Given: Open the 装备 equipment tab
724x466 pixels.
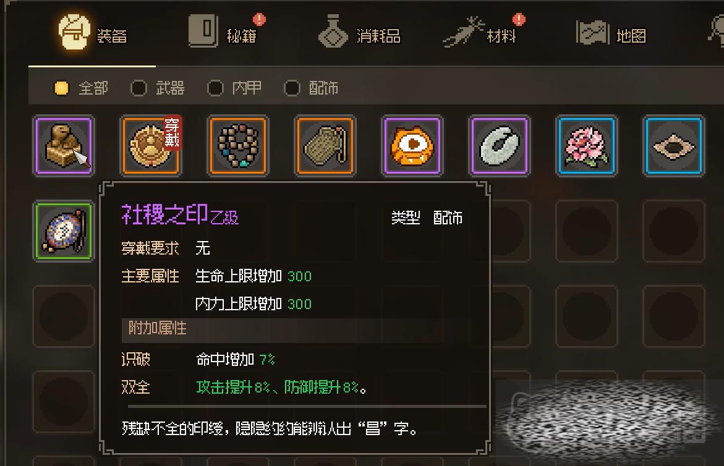Looking at the screenshot, I should click(92, 33).
